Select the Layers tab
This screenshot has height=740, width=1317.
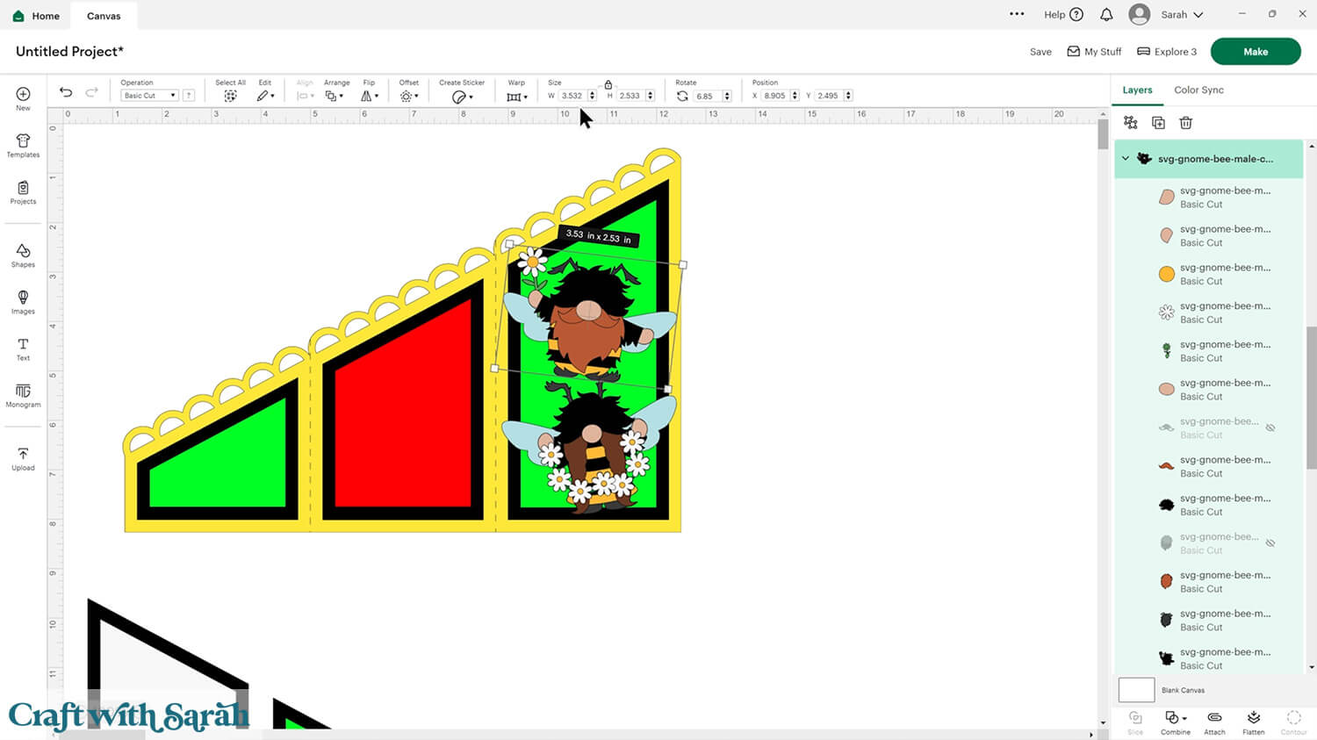click(x=1137, y=90)
